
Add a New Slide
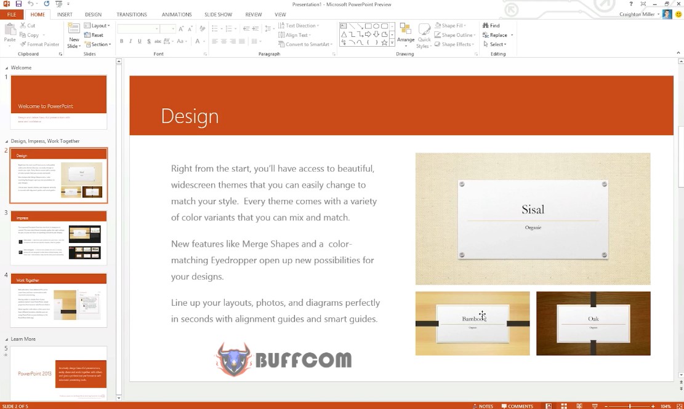pyautogui.click(x=74, y=35)
